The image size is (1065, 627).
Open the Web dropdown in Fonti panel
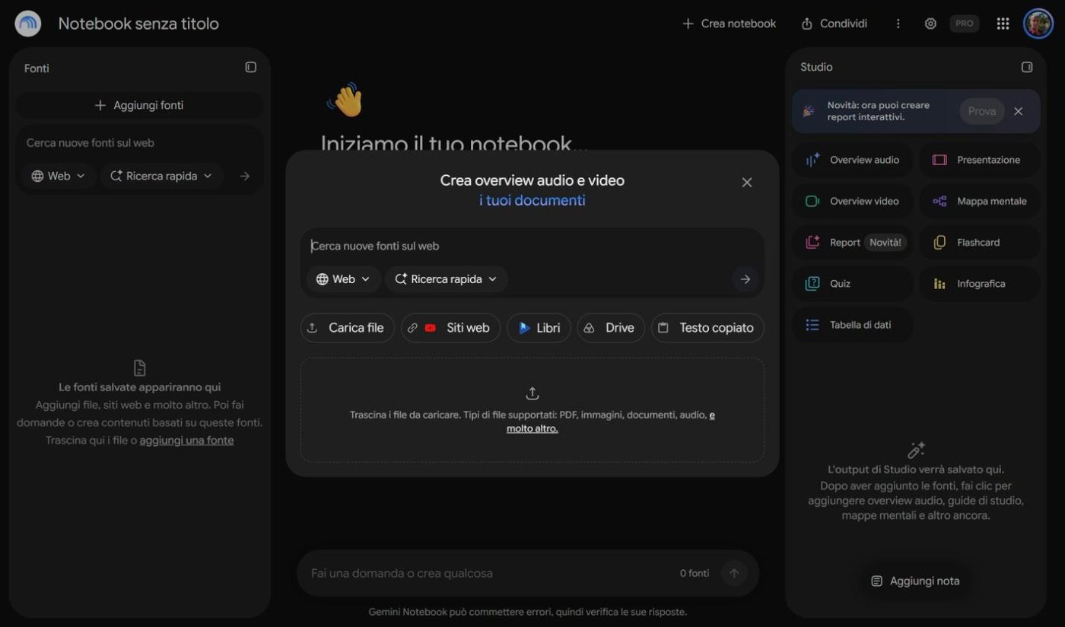tap(59, 176)
